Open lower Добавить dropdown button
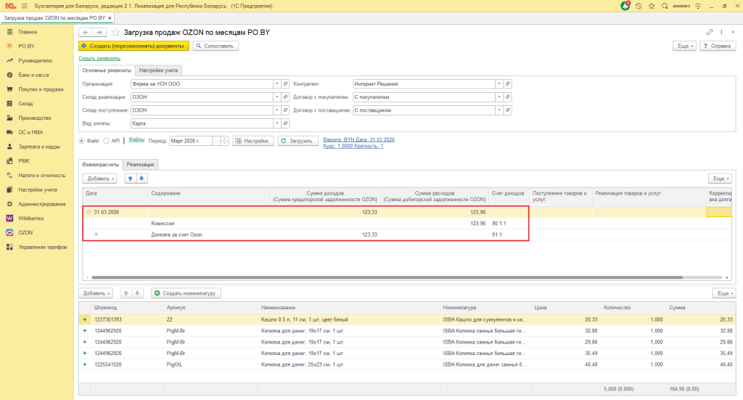 (95, 293)
